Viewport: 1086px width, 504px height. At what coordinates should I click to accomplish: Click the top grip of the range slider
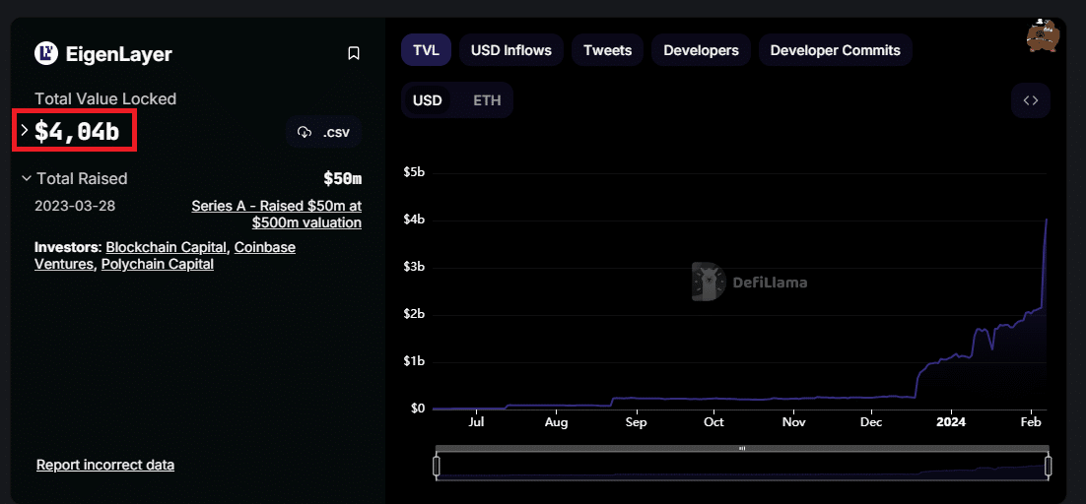pos(742,448)
